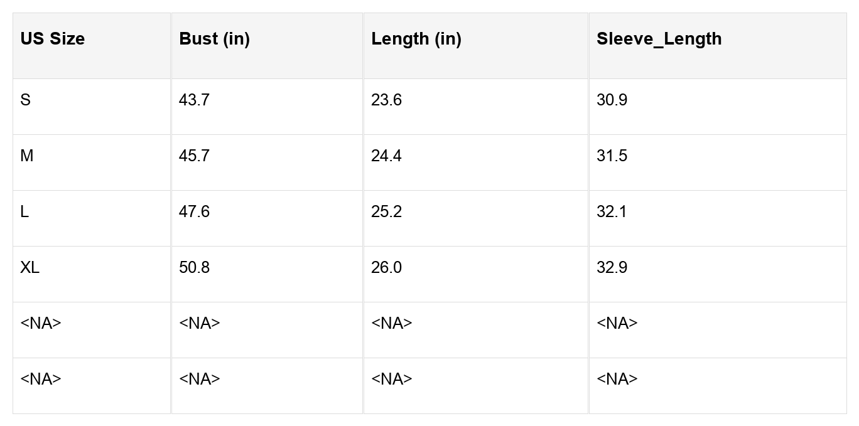The image size is (859, 426).
Task: Click the length value 23.6
Action: (x=386, y=100)
